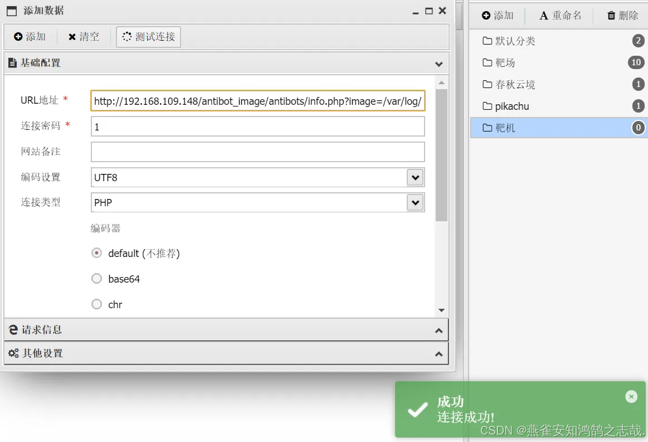Maximize the 添加数据 dialog
The height and width of the screenshot is (442, 648).
[x=429, y=11]
